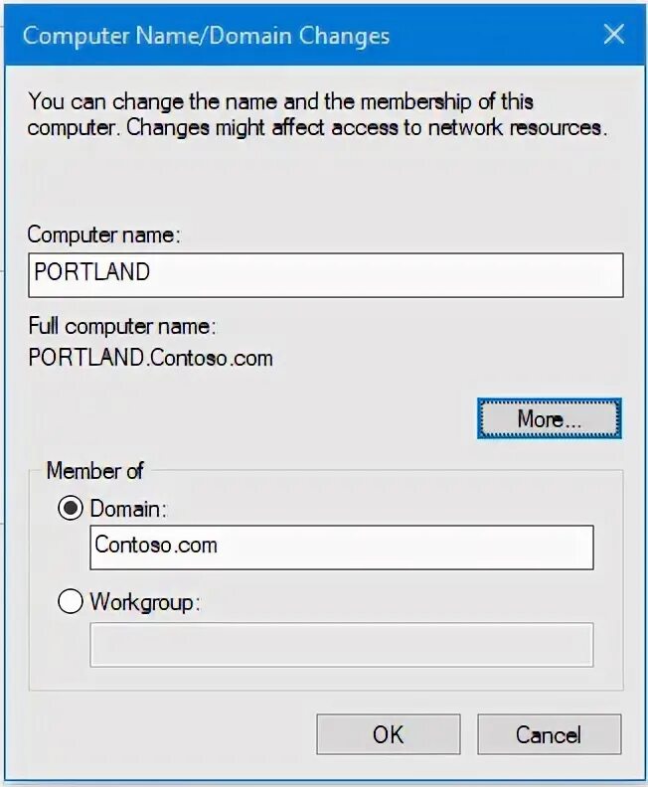Confirm changes with the OK button
Screen dimensions: 648x787
click(x=388, y=734)
